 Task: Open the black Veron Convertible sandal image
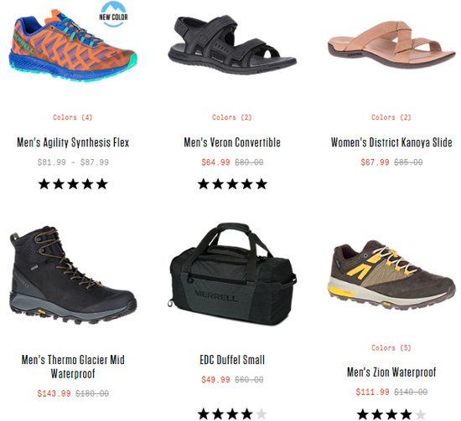point(232,44)
